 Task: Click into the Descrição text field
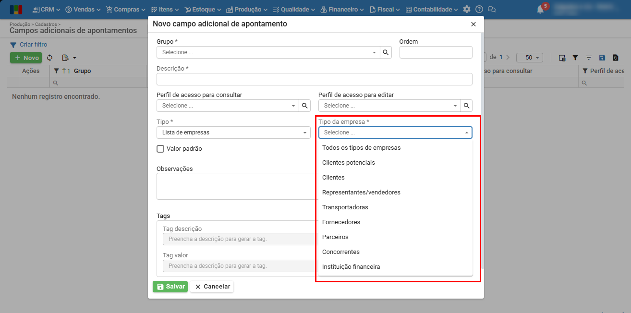click(x=314, y=79)
